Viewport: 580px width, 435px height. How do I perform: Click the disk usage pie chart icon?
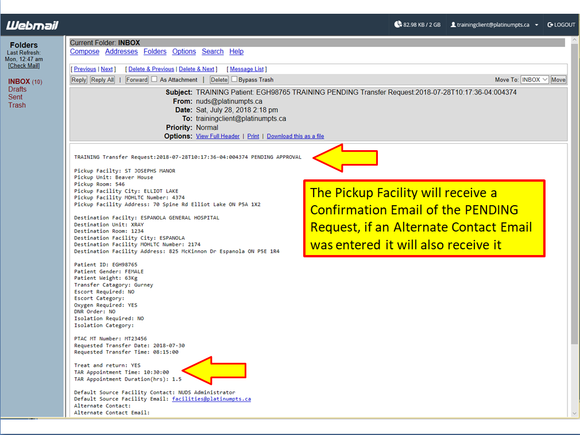398,25
